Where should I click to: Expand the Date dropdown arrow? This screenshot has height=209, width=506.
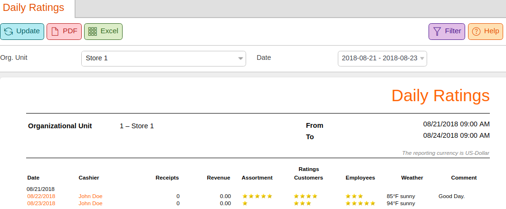[422, 59]
